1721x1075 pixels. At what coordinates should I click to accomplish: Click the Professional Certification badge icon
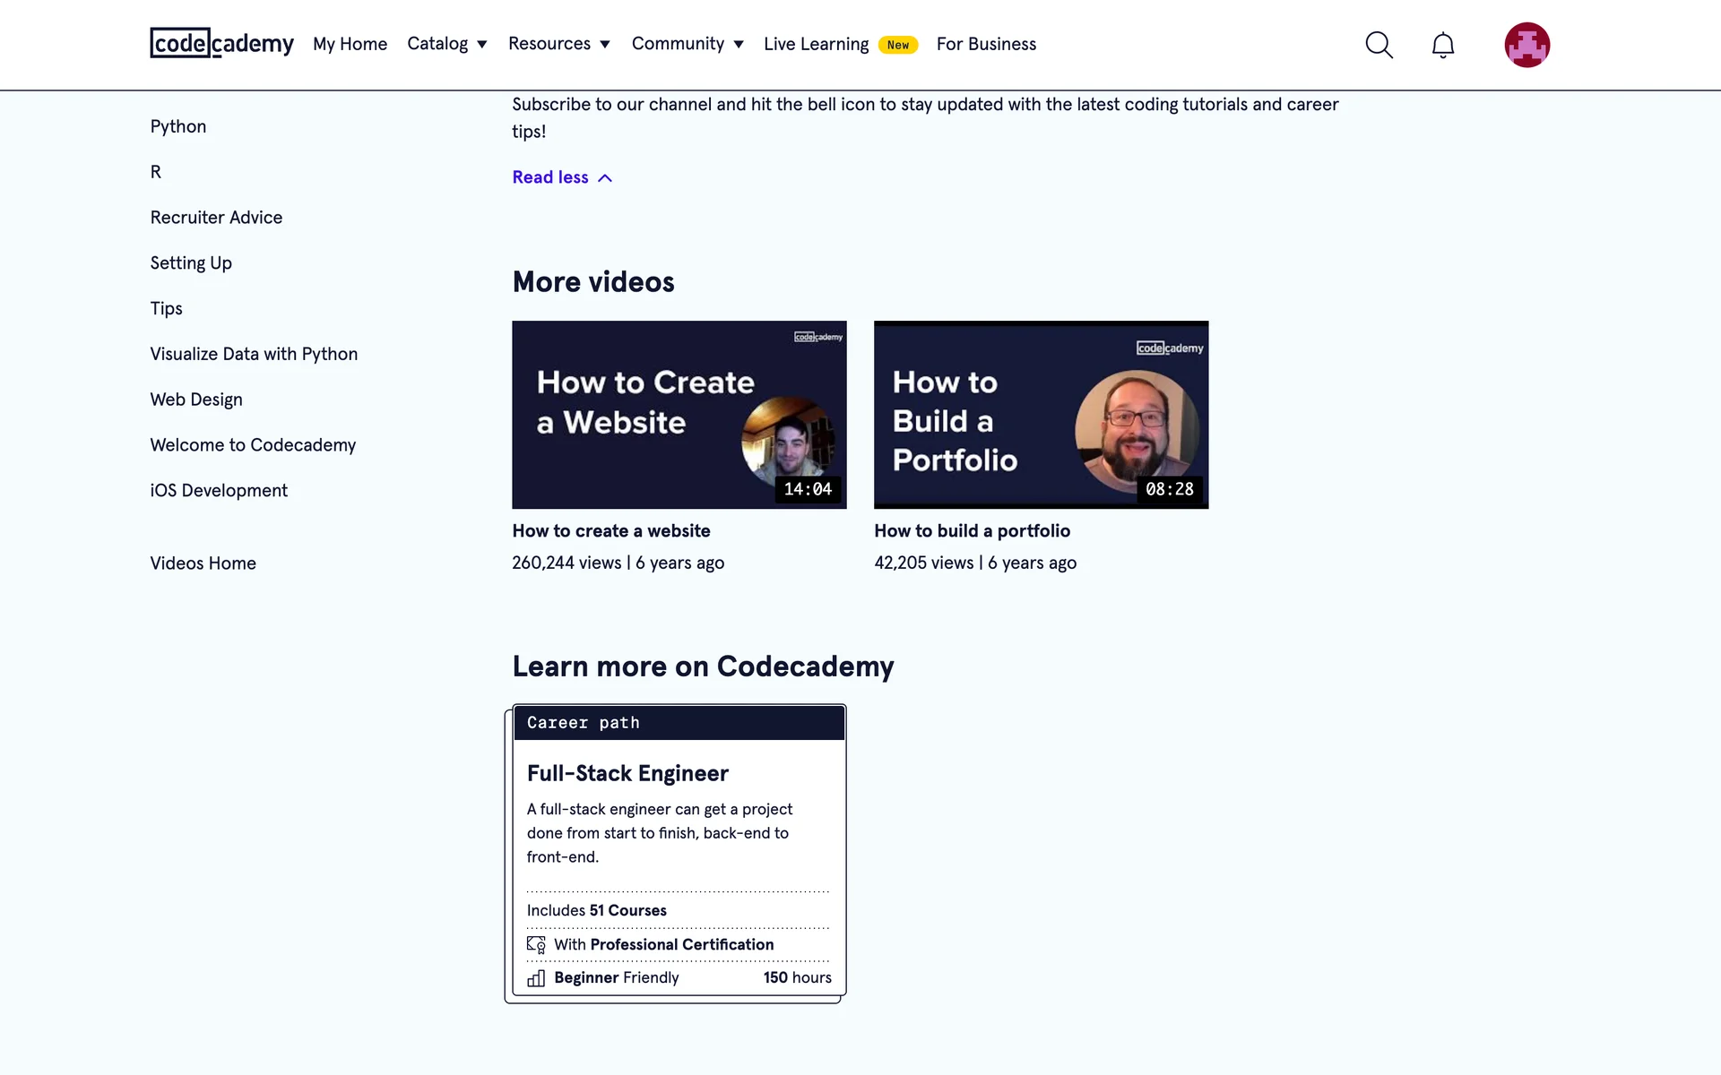click(536, 944)
